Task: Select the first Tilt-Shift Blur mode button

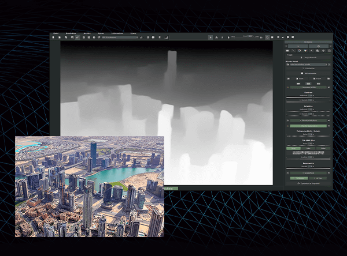Action: 293,147
